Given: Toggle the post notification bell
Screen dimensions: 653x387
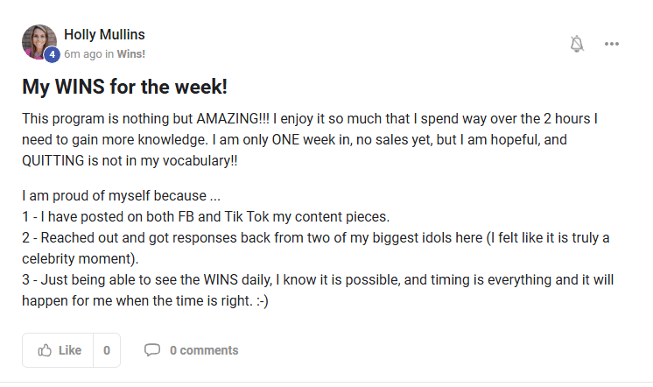Looking at the screenshot, I should coord(577,44).
